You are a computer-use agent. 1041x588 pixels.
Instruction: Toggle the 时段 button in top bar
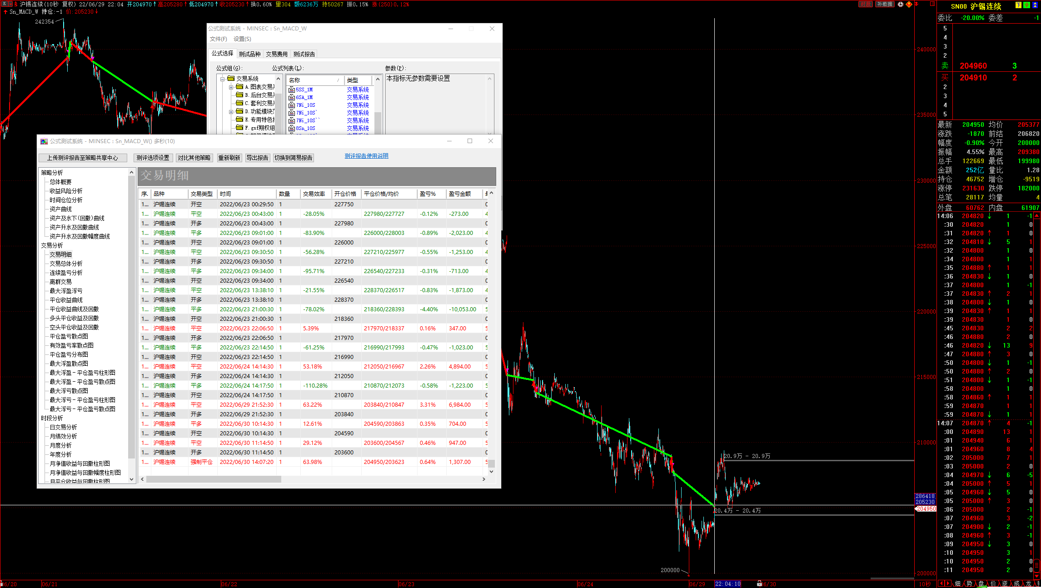pyautogui.click(x=866, y=4)
